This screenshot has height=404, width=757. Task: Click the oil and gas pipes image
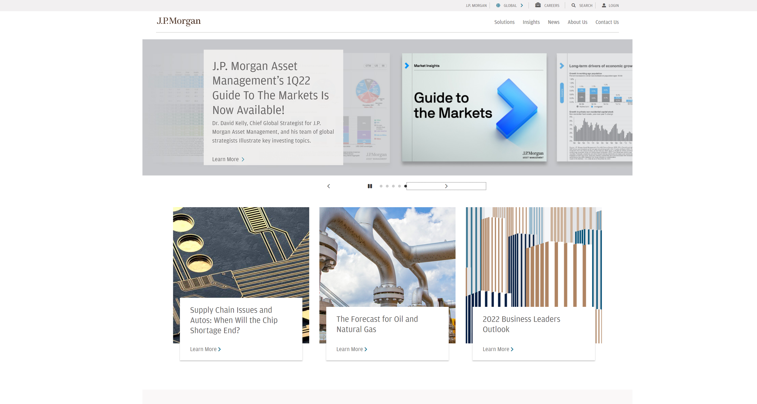(x=387, y=257)
